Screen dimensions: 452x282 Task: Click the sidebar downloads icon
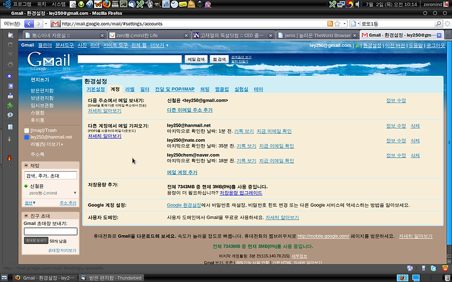click(10, 96)
